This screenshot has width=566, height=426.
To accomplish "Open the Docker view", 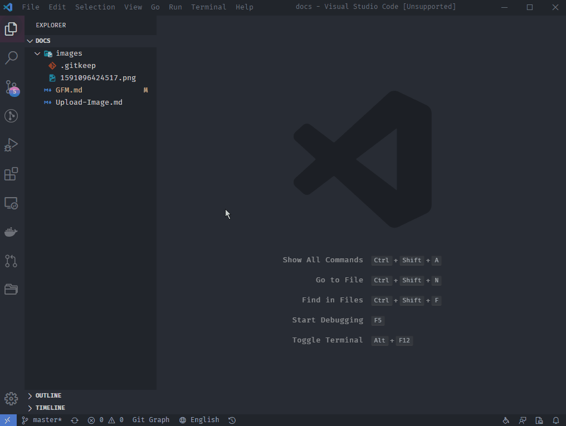I will pyautogui.click(x=11, y=232).
